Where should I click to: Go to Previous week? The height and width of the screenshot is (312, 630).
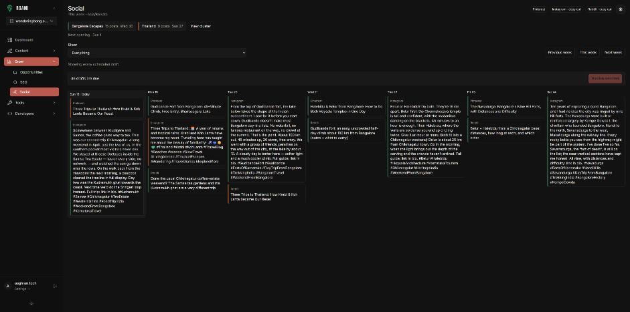[x=560, y=53]
